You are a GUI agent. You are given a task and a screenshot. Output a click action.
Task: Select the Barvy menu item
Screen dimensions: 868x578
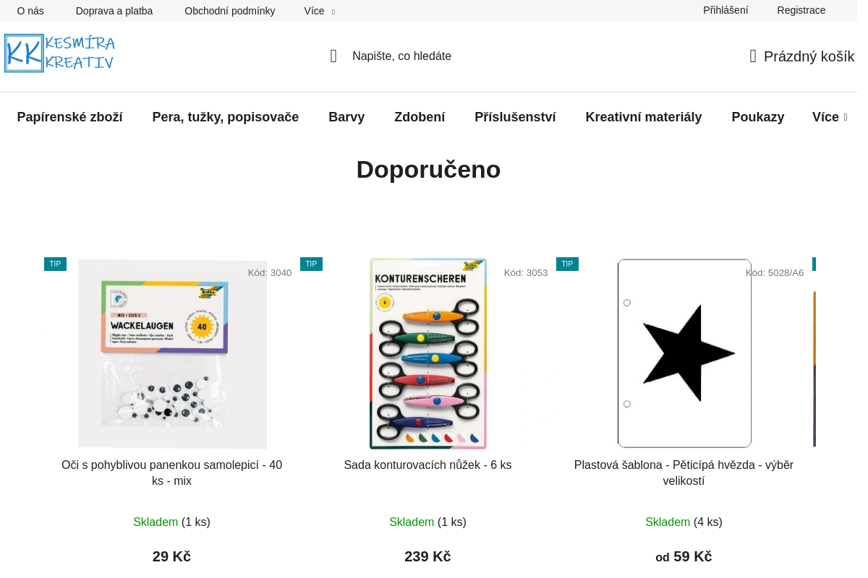(x=346, y=117)
